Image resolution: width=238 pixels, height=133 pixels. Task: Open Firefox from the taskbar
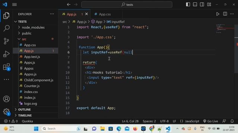(x=135, y=129)
